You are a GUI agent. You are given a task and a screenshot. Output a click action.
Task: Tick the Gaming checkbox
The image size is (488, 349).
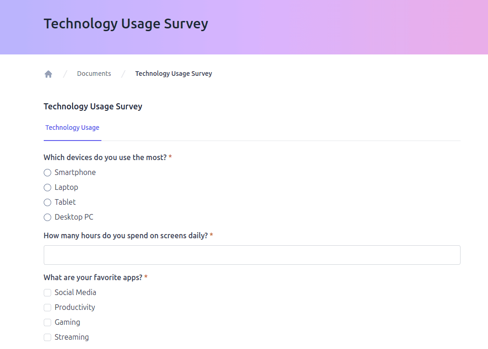(47, 322)
